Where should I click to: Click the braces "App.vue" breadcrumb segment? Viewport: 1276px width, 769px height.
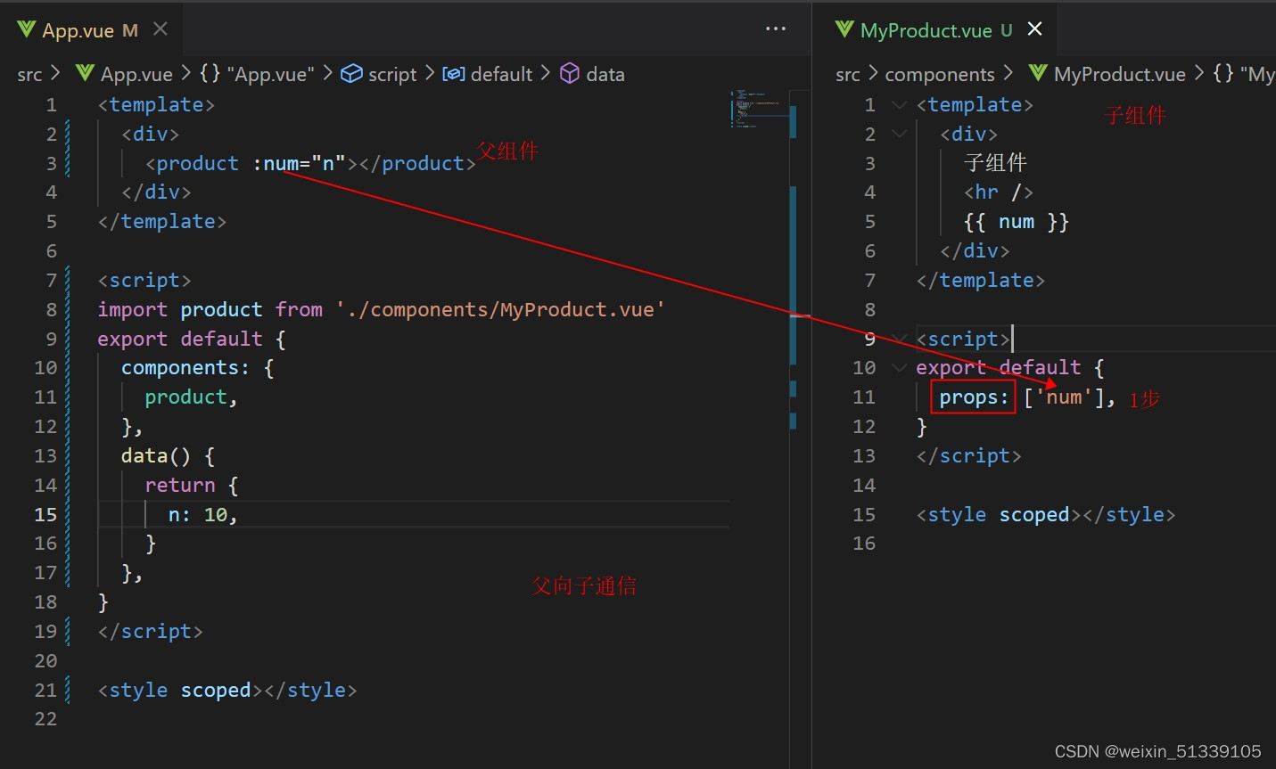pyautogui.click(x=258, y=74)
